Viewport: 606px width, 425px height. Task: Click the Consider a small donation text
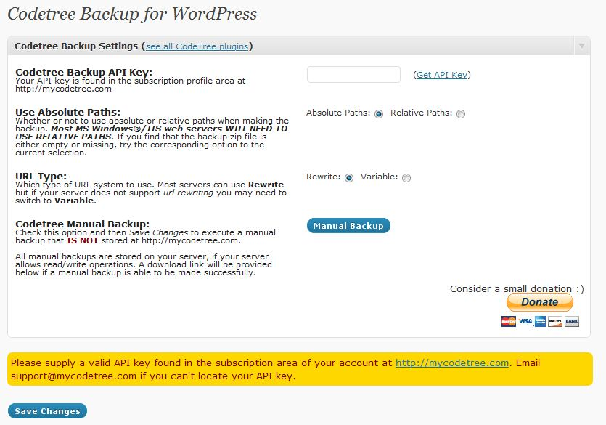[x=517, y=289]
